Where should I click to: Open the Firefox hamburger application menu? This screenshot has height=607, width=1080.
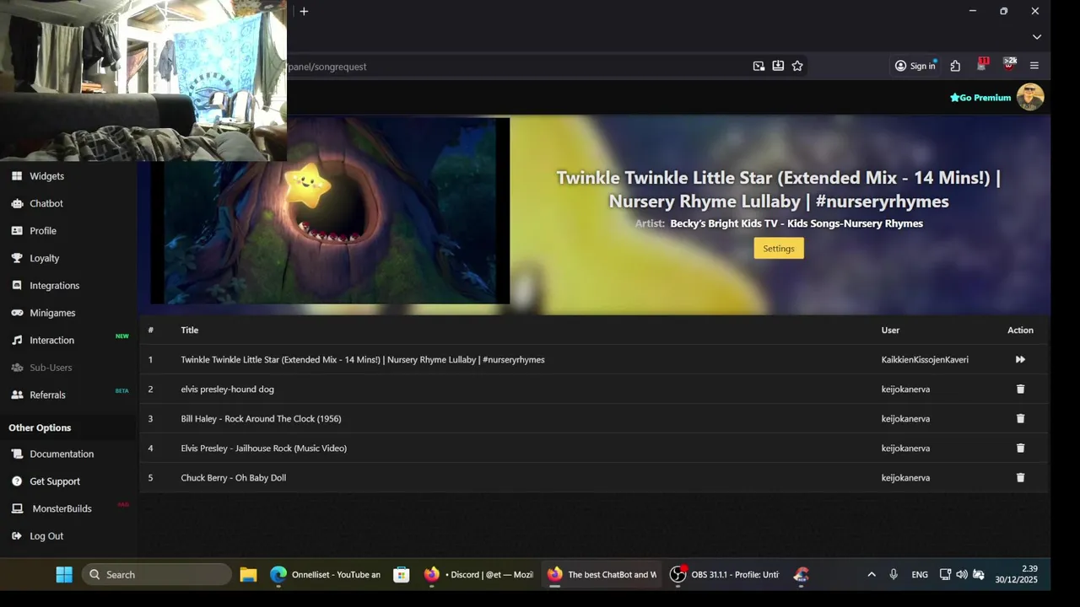tap(1034, 66)
